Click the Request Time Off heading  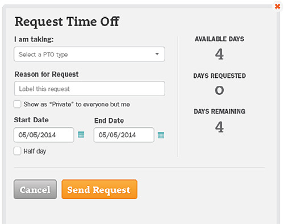pyautogui.click(x=67, y=22)
